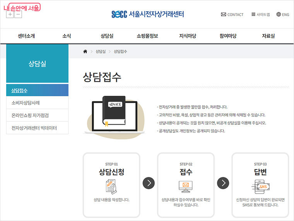Click 상담접수 in the breadcrumb
294x221 pixels.
120,51
